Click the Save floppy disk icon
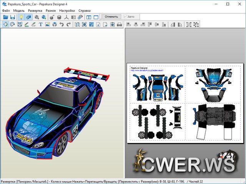This screenshot has width=246, height=184. tap(12, 17)
